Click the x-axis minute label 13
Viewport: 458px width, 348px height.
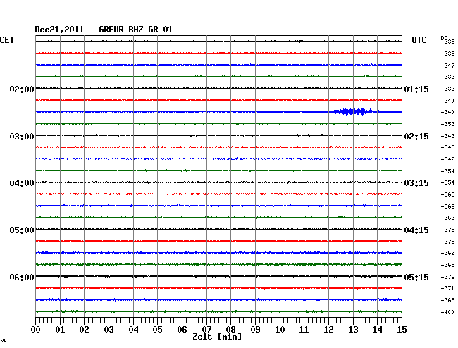(353, 329)
